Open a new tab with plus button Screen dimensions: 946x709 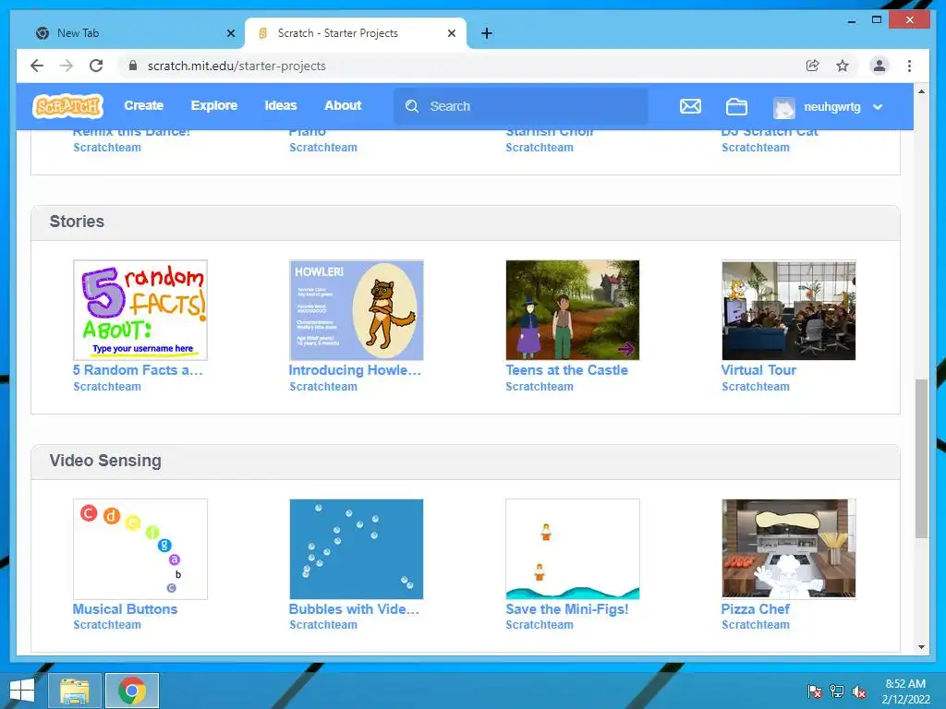(x=487, y=33)
